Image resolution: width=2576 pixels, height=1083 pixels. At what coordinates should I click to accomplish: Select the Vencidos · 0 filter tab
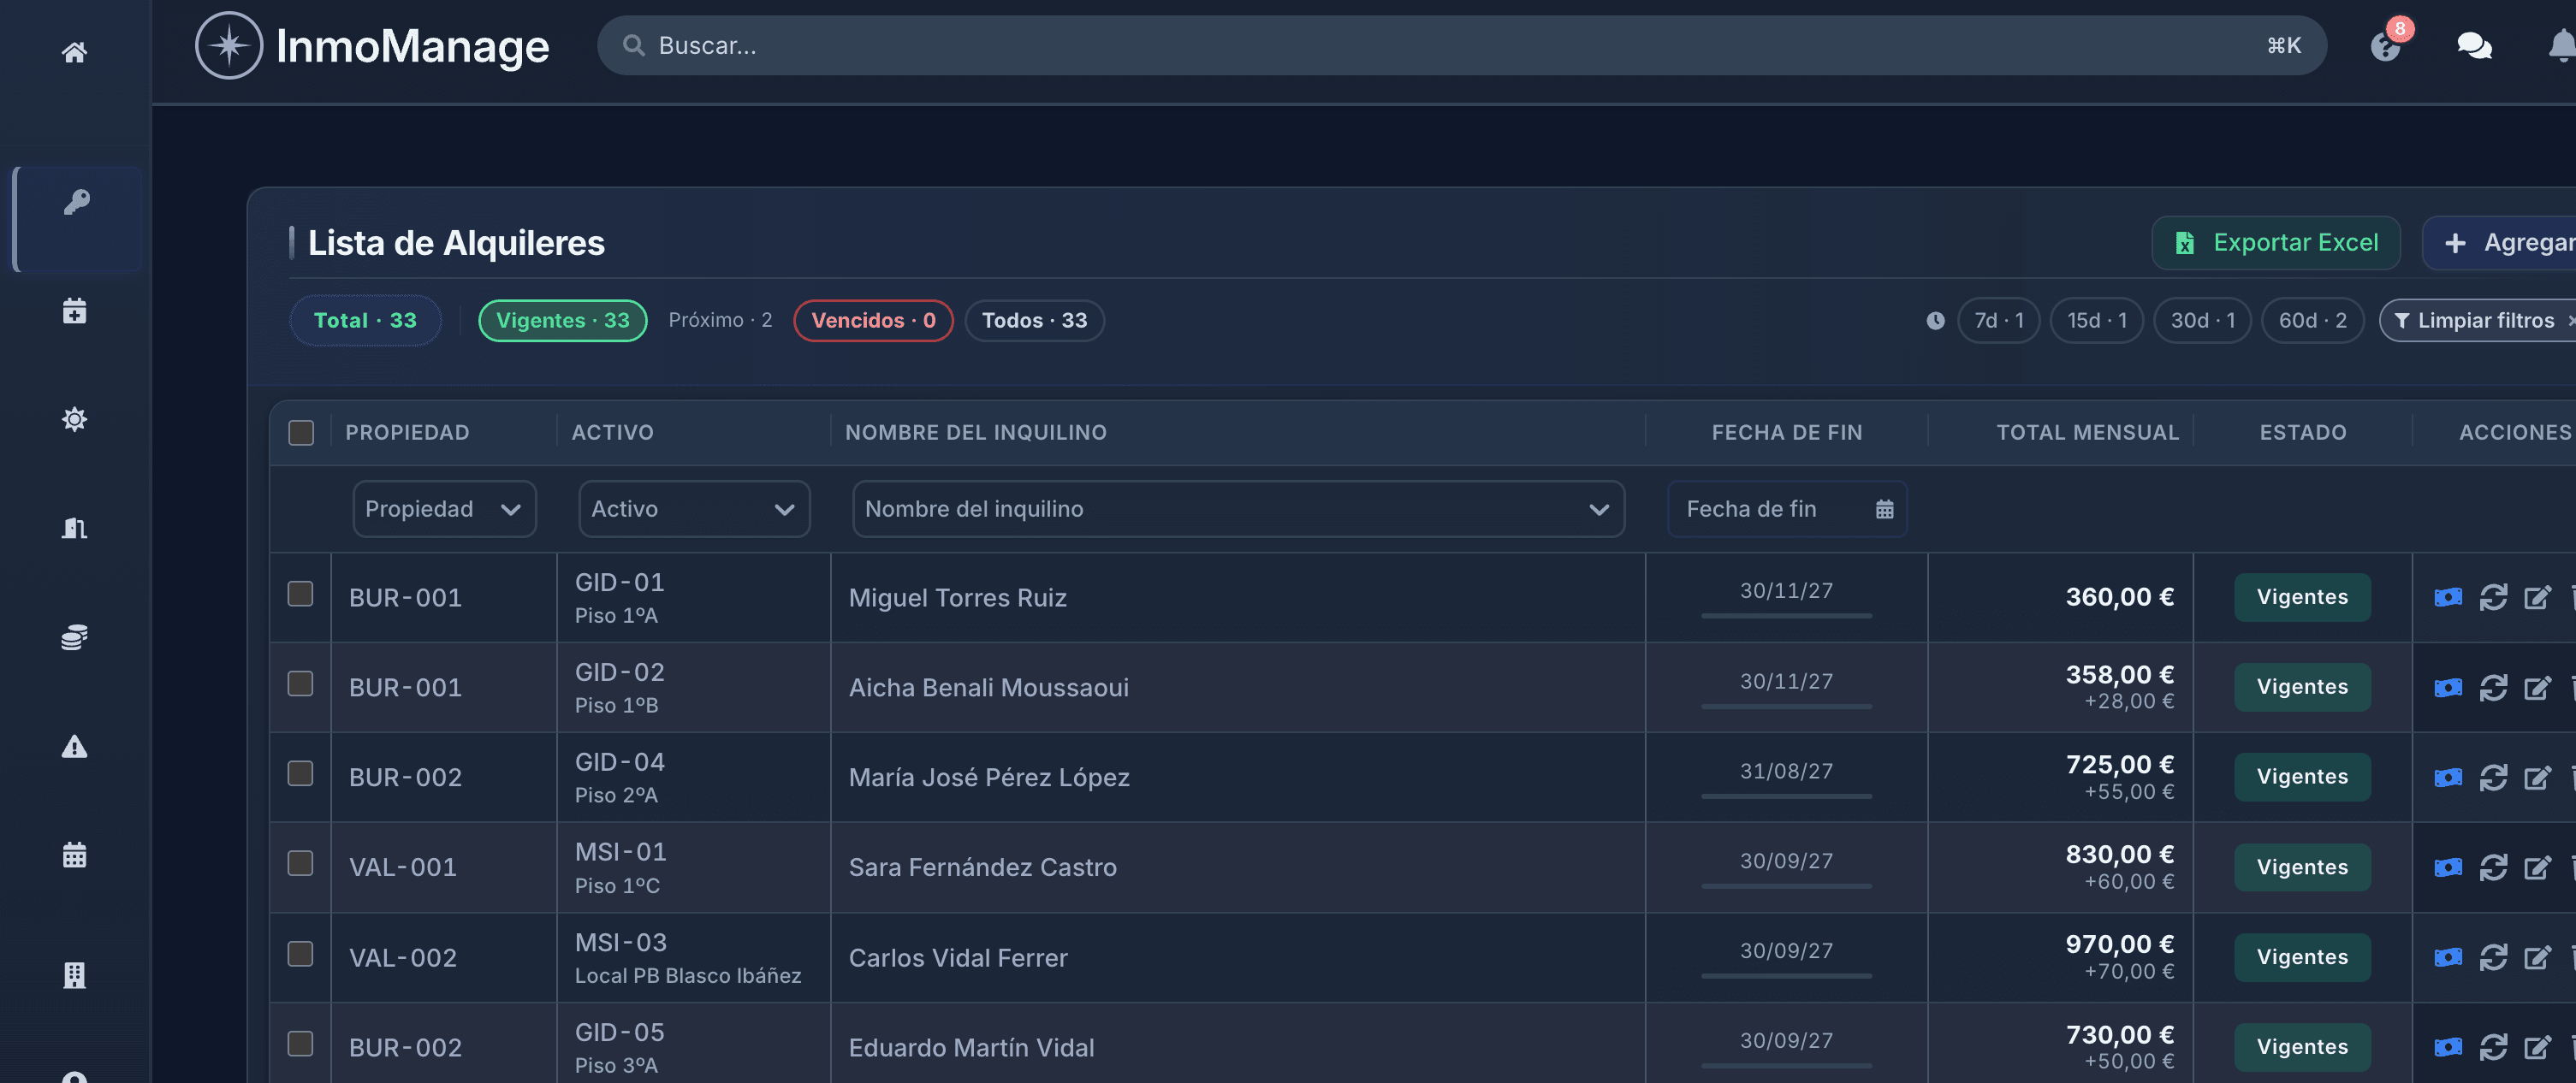pyautogui.click(x=873, y=320)
